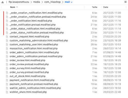Go to ftp.lasaponetta.eu root in breadcrumb
The width and height of the screenshot is (128, 98).
click(x=19, y=2)
